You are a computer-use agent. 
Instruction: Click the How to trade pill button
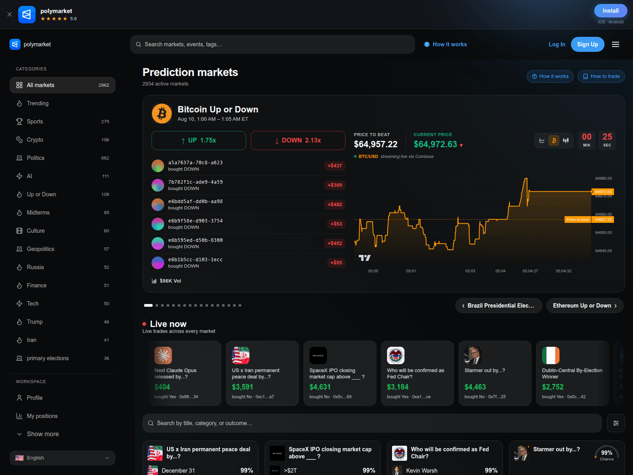click(601, 76)
